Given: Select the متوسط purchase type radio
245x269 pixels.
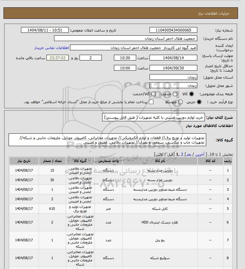Looking at the screenshot, I should click(180, 102).
